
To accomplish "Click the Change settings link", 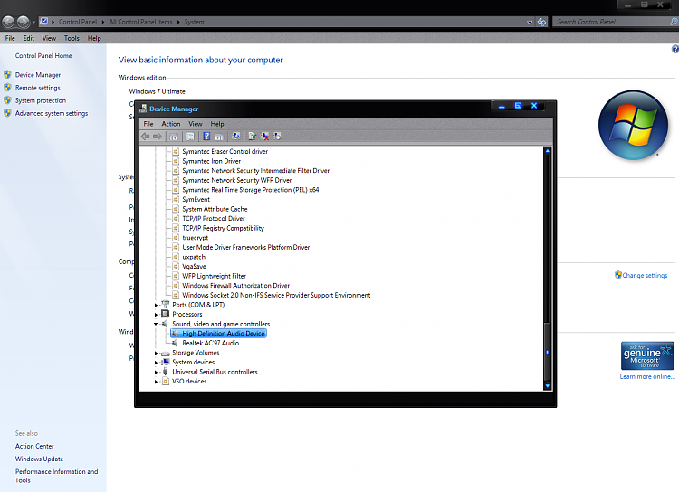I will tap(645, 275).
